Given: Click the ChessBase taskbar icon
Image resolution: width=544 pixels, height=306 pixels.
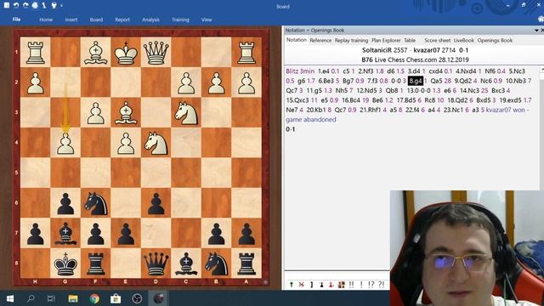Looking at the screenshot, I should coord(158,298).
